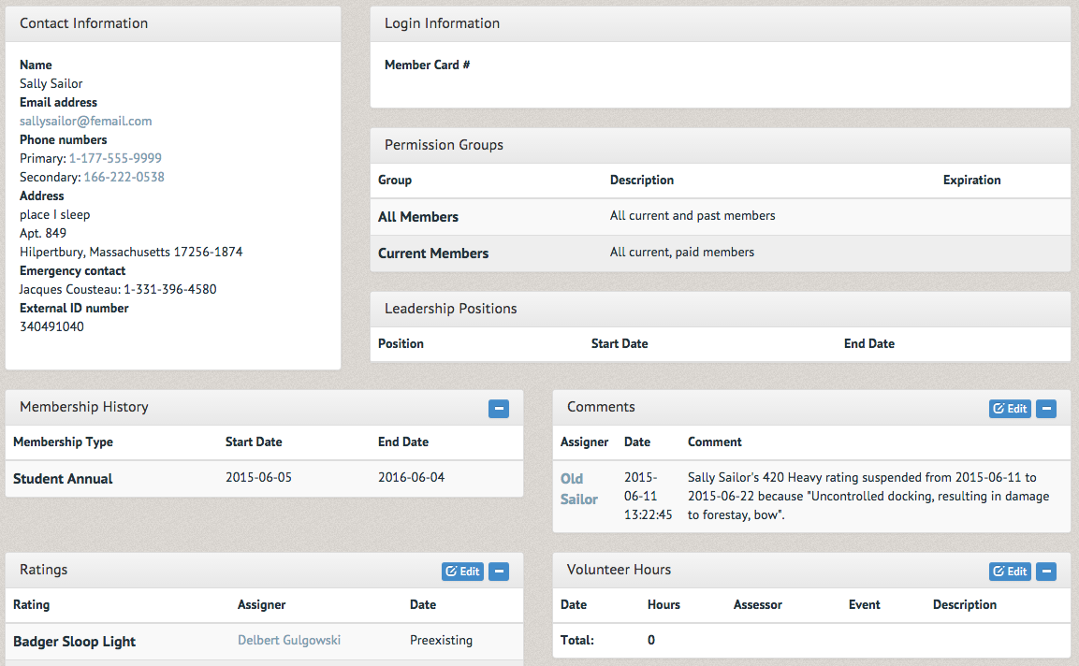This screenshot has width=1079, height=666.
Task: Select the All Members group row
Action: pos(720,217)
